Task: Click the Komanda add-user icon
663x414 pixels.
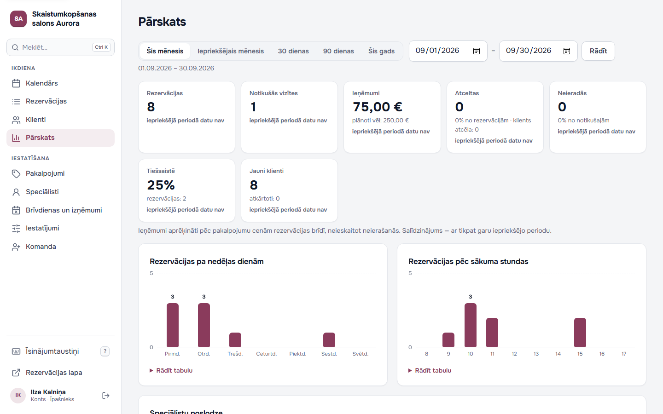Action: 16,247
